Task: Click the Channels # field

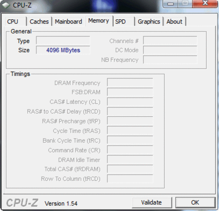Action: pos(170,40)
